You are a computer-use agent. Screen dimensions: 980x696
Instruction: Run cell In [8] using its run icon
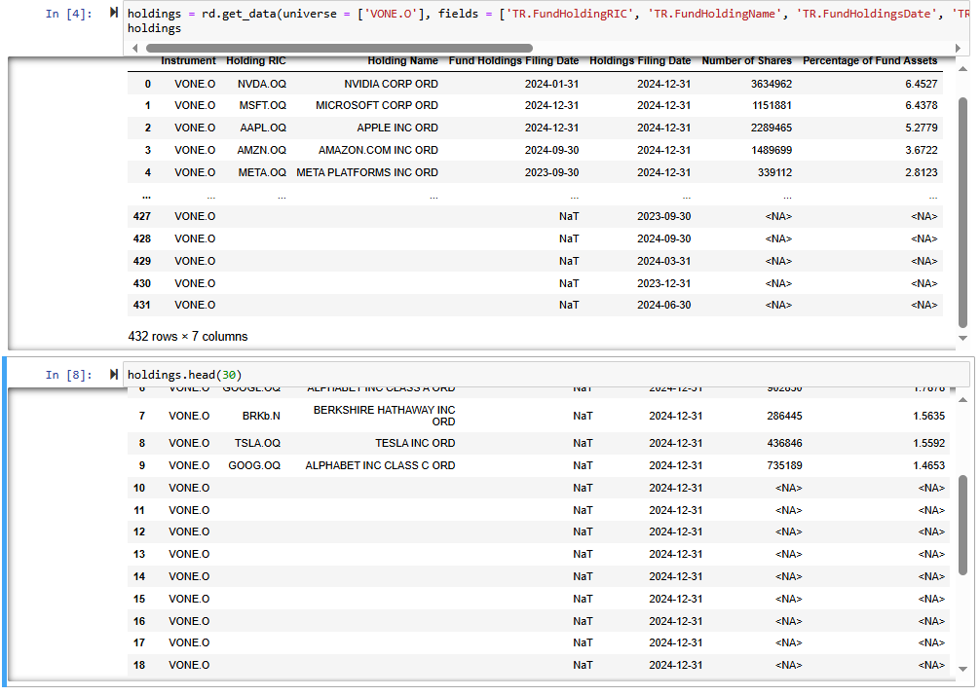114,374
